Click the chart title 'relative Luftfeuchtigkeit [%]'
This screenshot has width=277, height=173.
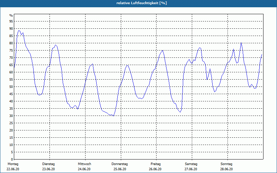click(142, 3)
